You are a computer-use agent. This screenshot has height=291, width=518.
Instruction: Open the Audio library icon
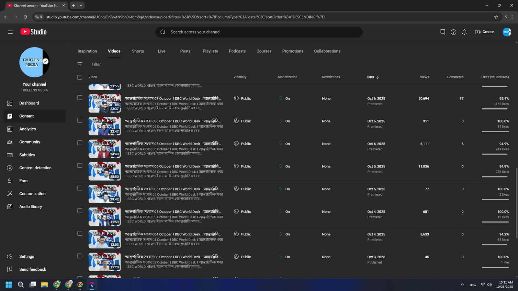10,207
